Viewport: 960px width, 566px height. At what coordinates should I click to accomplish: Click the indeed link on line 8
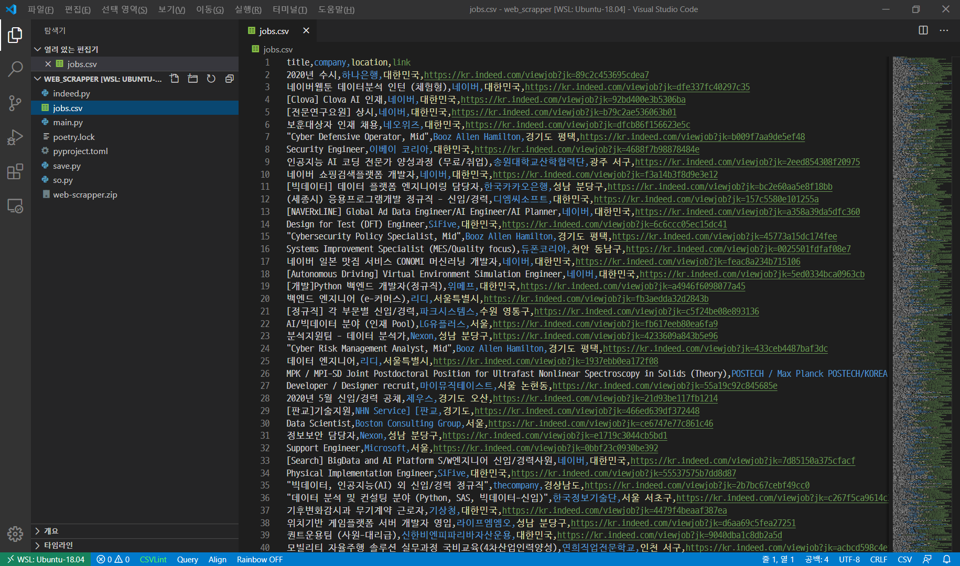click(x=587, y=149)
